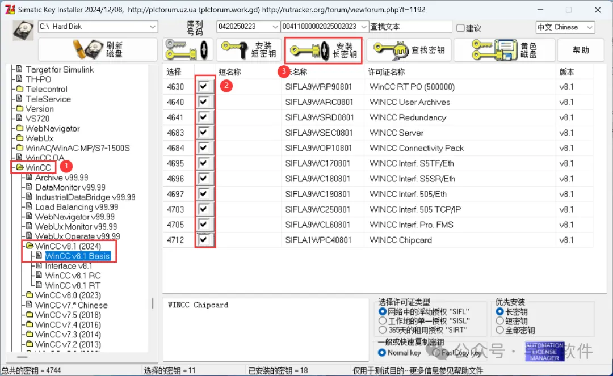Open the Automation License Manager icon

[x=544, y=352]
